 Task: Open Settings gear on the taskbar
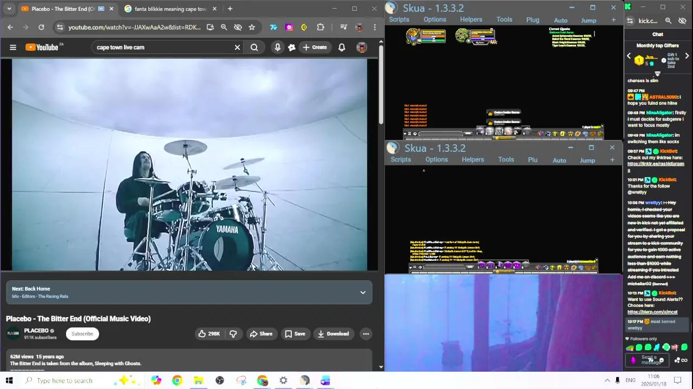coord(283,380)
